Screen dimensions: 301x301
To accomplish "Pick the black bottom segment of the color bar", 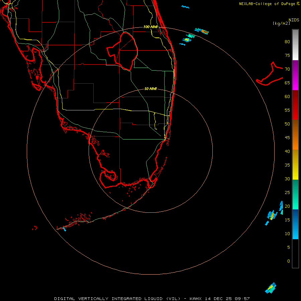I will coord(295,254).
